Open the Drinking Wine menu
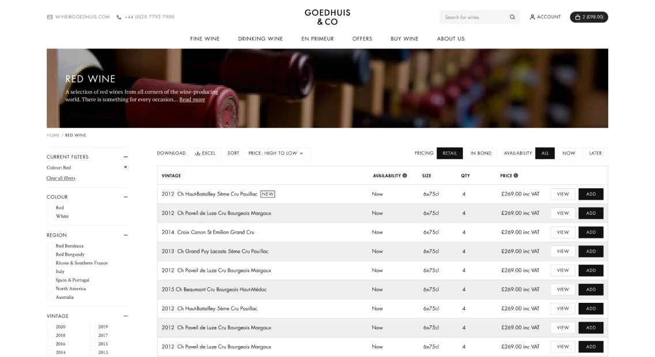 click(x=260, y=39)
